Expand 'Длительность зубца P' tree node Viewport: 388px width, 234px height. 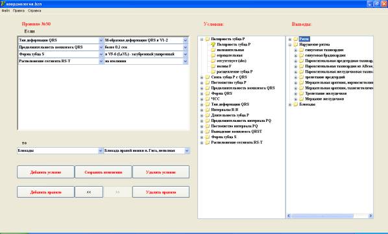coord(202,115)
